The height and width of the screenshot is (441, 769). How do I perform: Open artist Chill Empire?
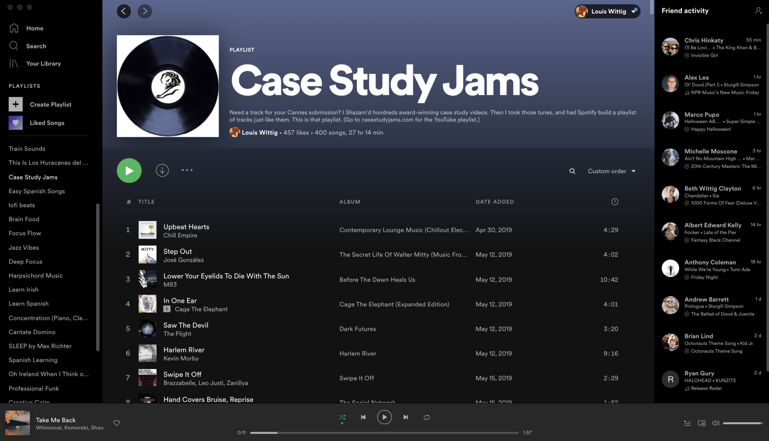180,235
